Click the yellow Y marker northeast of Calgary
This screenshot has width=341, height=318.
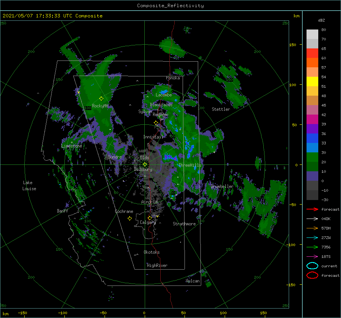click(157, 216)
